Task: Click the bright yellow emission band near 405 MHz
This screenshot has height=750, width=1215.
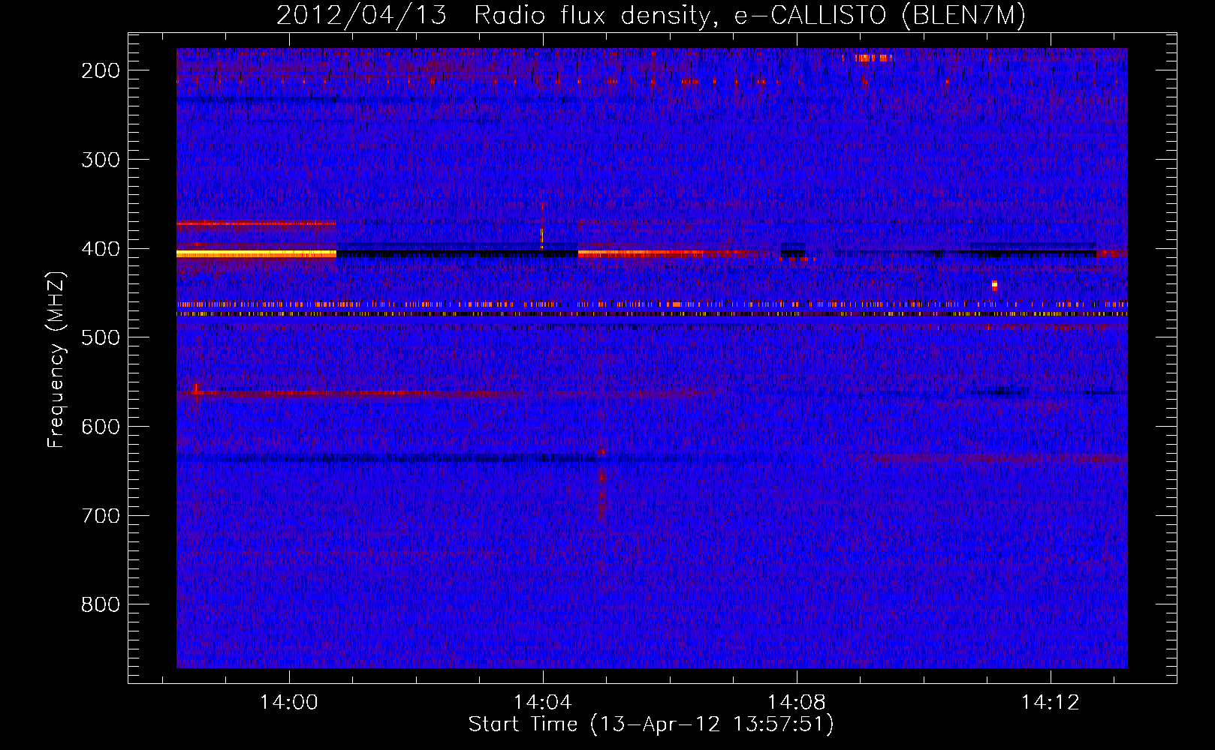Action: [x=256, y=254]
